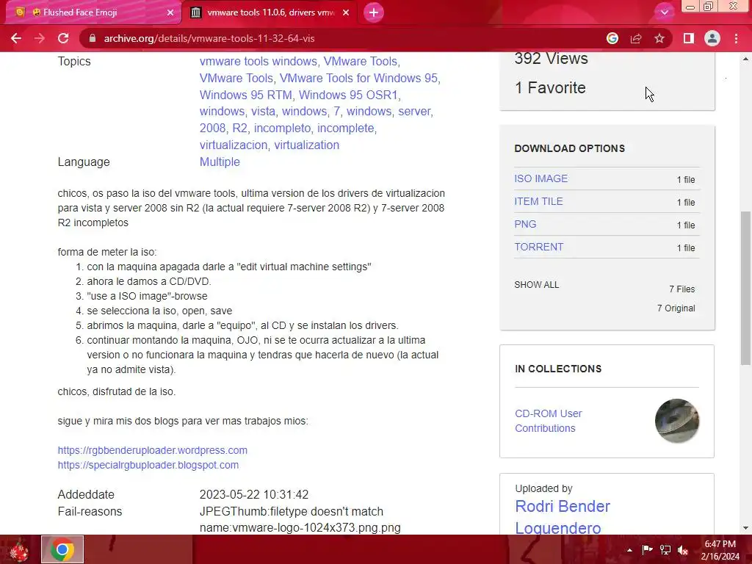Open the 'Windows 95 OSR1' topic link
The height and width of the screenshot is (564, 752).
coord(348,95)
